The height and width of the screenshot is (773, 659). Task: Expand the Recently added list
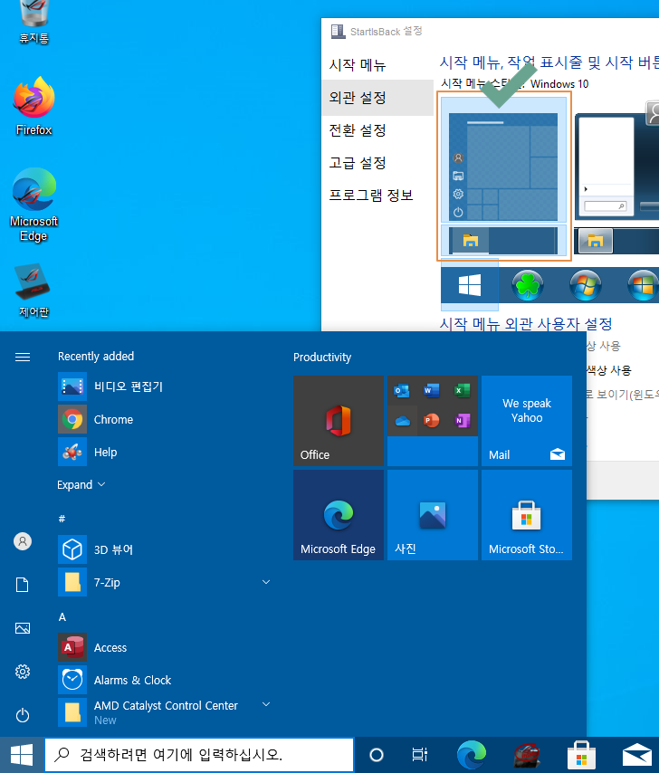click(81, 484)
